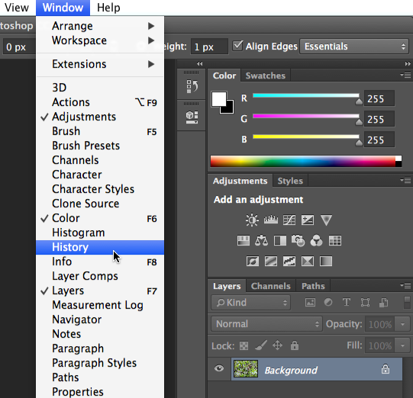This screenshot has height=398, width=413.
Task: Select History from the Window menu
Action: [100, 247]
